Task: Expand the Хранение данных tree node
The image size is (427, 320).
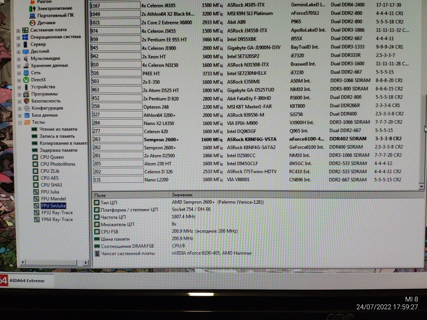Action: (x=19, y=67)
